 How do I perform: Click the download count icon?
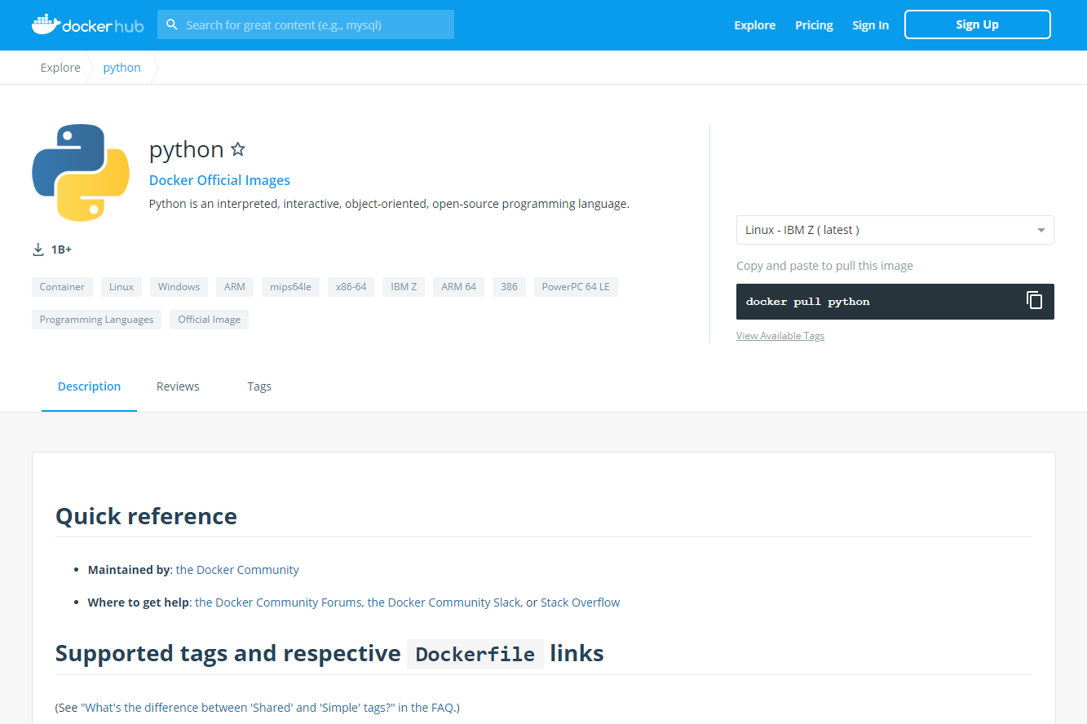point(38,249)
